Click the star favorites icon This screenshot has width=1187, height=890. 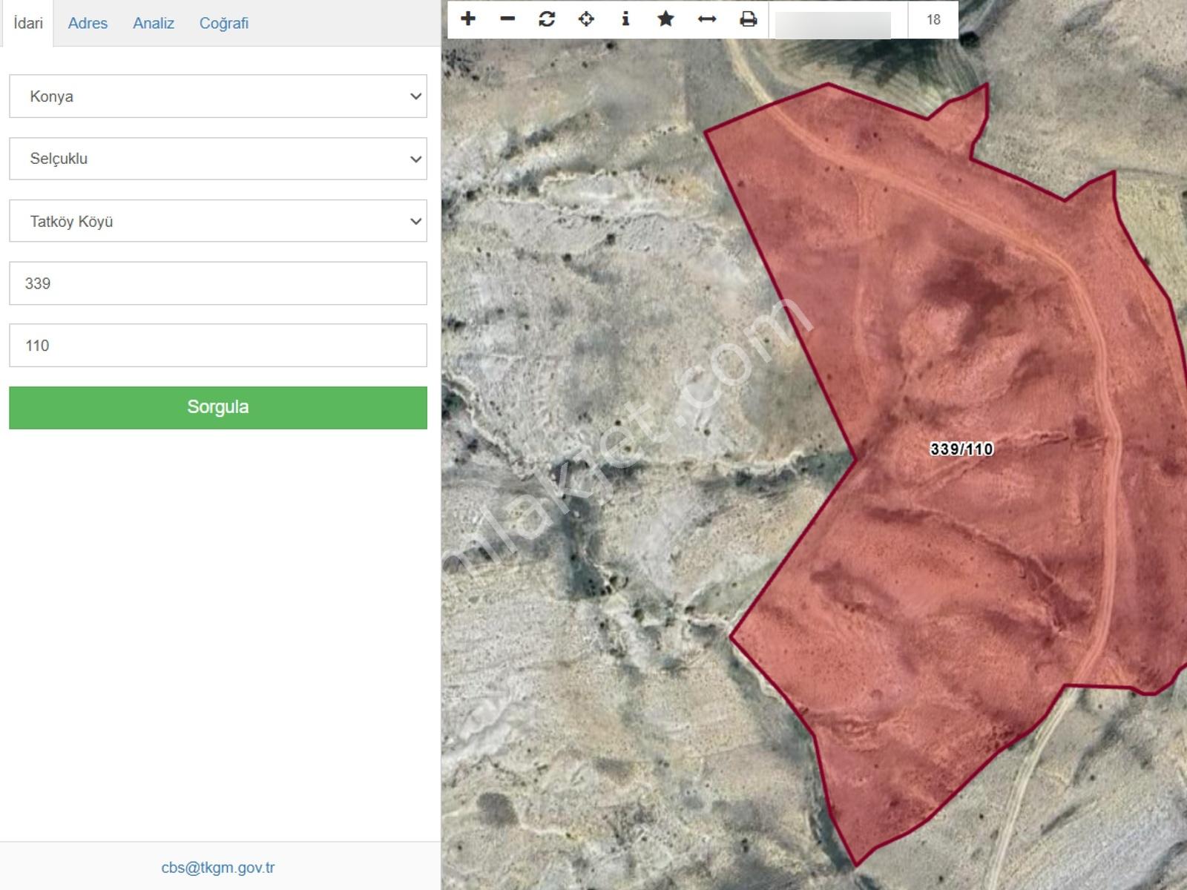[666, 19]
